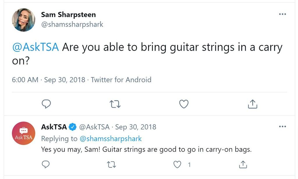298x179 pixels.
Task: Retweet the AskTSA reply
Action: tap(111, 164)
